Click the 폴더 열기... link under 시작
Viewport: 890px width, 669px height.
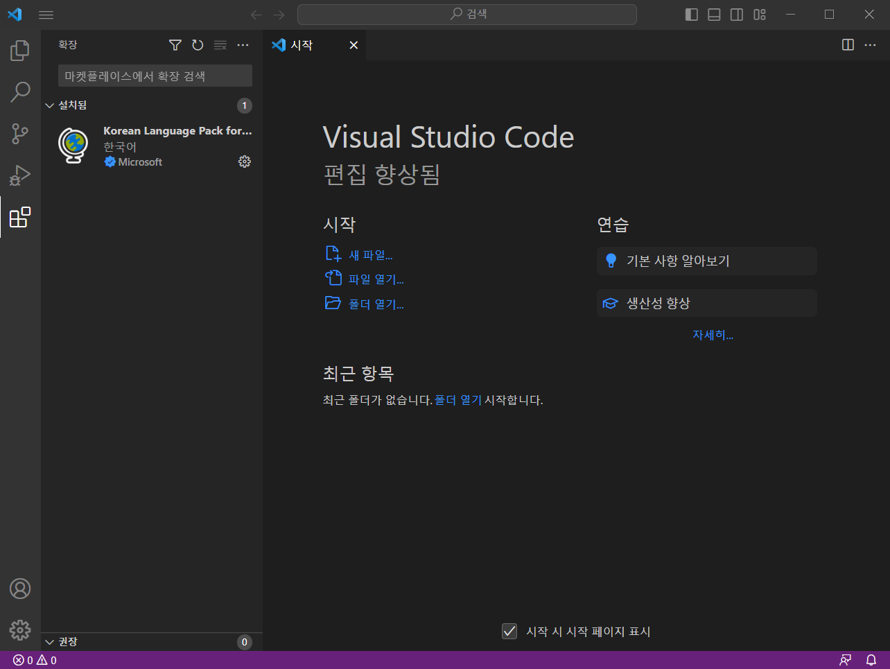[376, 304]
